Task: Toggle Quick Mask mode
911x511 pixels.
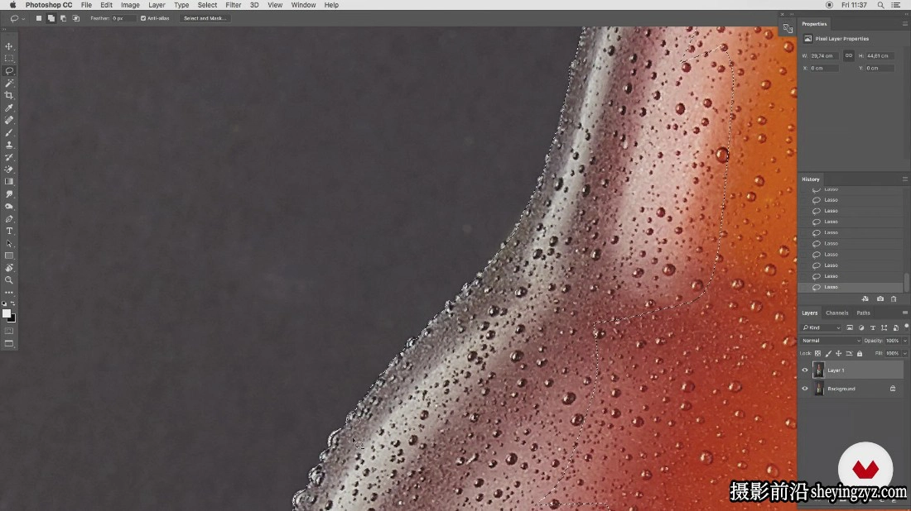Action: click(x=9, y=332)
